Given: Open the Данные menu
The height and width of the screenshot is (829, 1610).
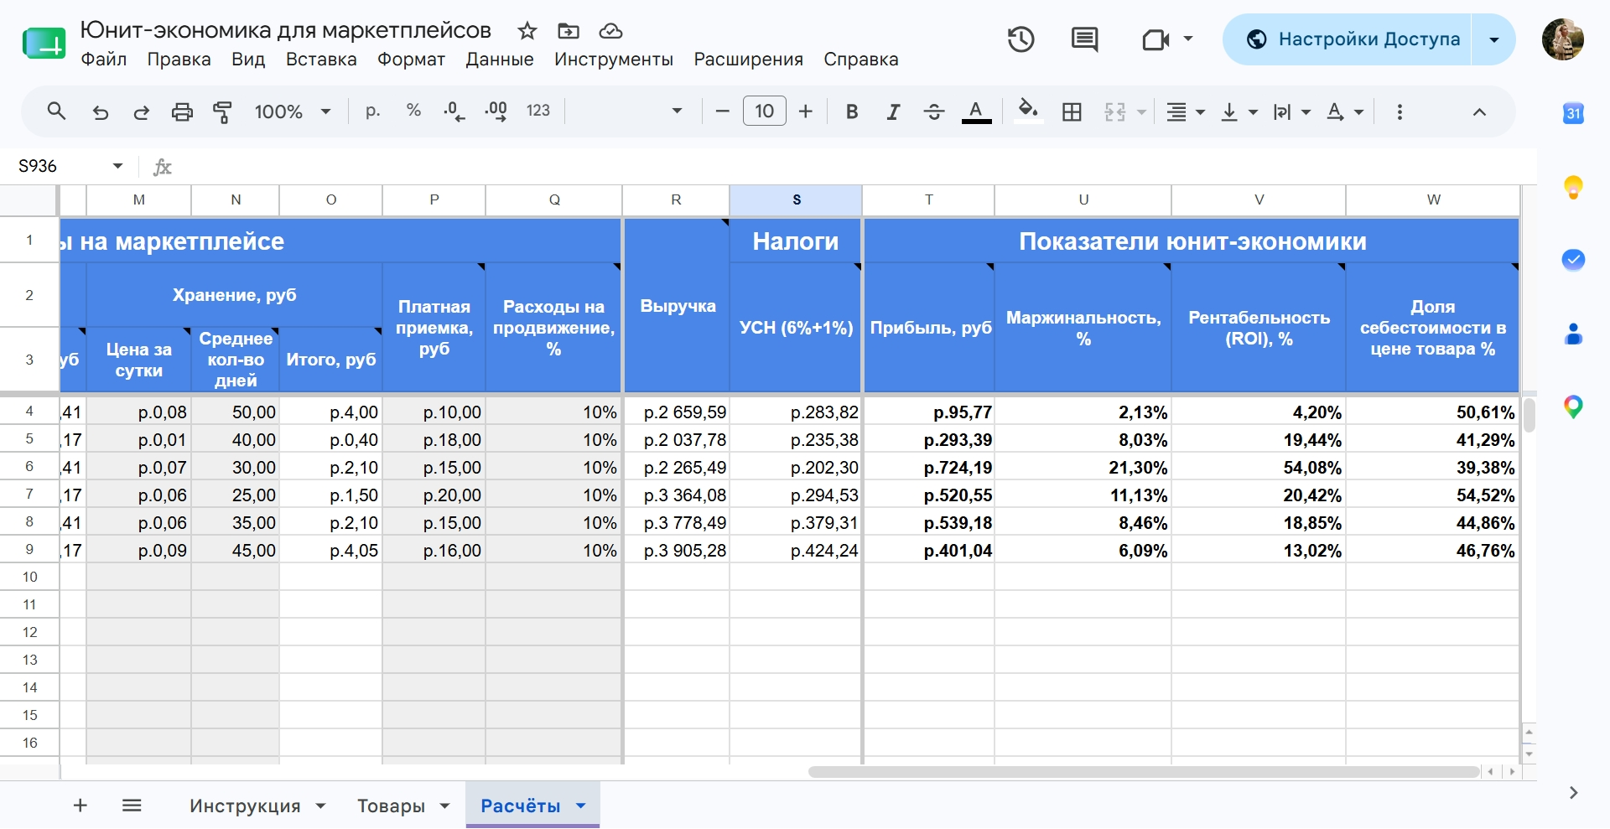Looking at the screenshot, I should click(500, 60).
